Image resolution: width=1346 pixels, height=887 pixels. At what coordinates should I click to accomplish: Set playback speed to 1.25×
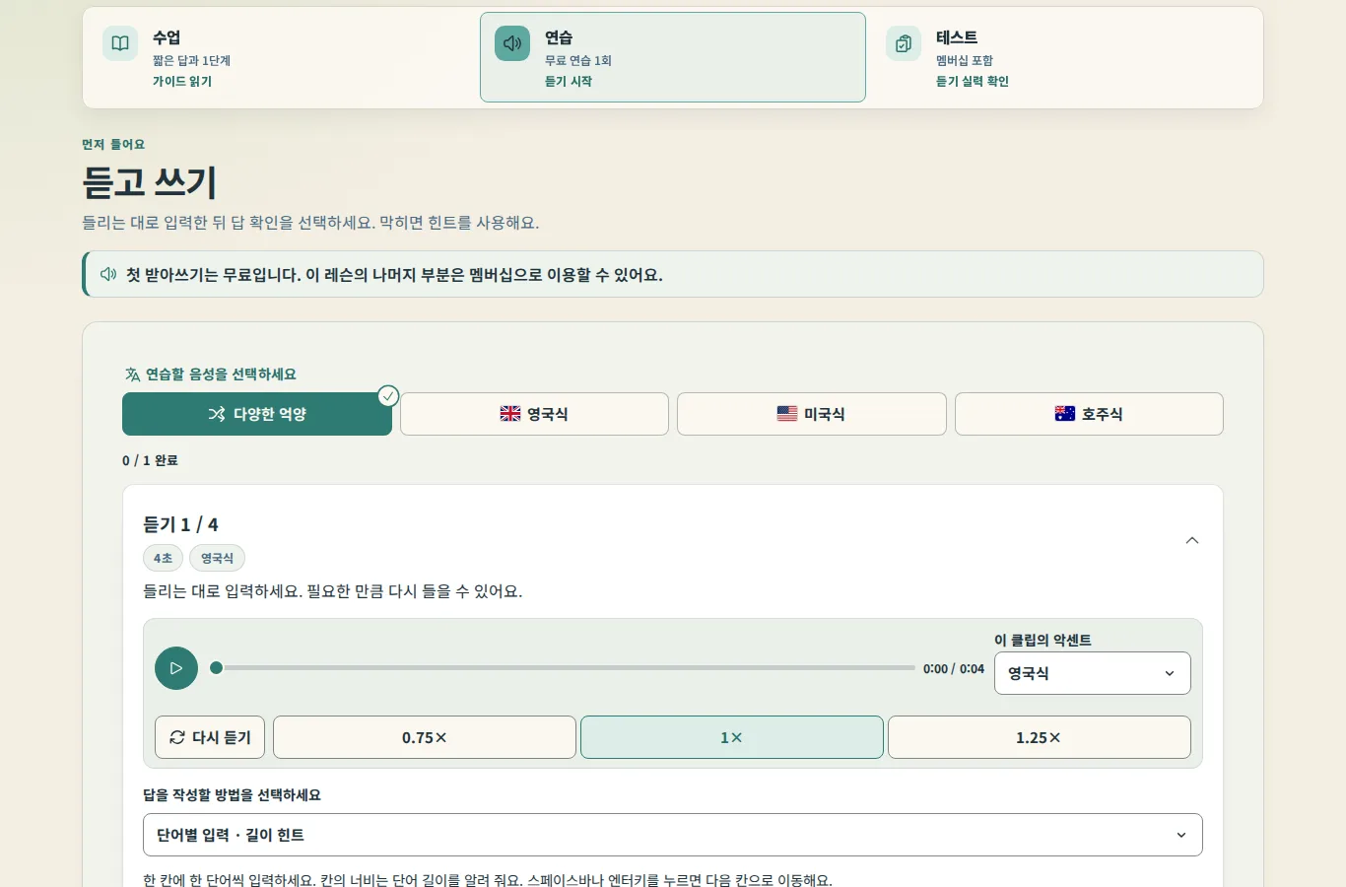click(1040, 737)
